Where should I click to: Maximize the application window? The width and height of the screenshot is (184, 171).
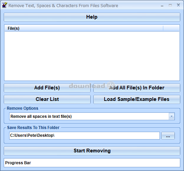170,5
